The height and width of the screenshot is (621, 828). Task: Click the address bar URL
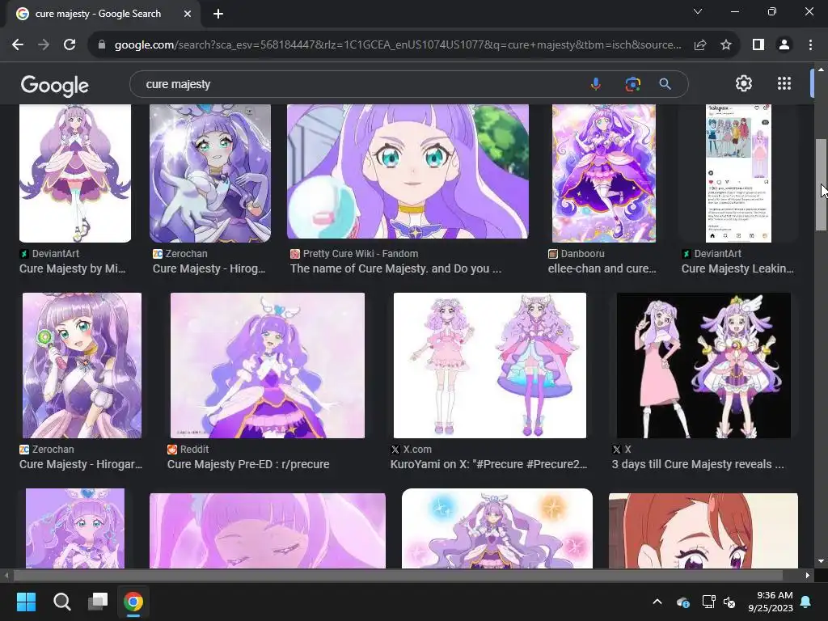click(398, 45)
